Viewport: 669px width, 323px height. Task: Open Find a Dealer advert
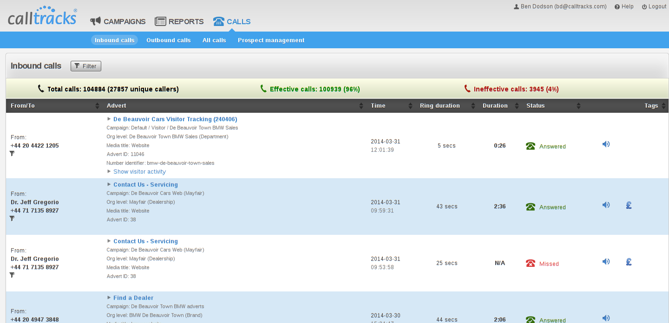click(x=133, y=298)
